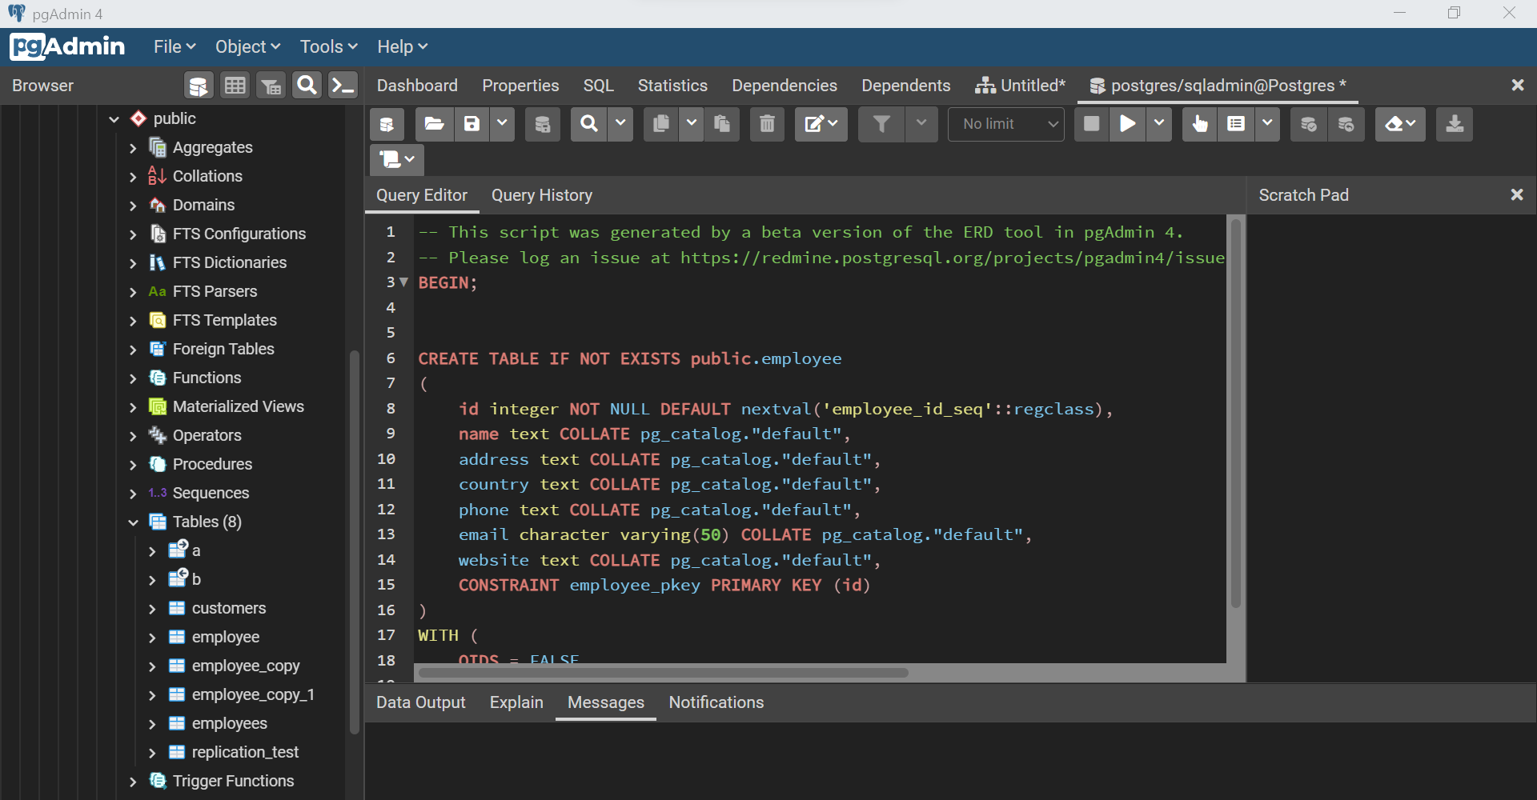1537x800 pixels.
Task: Click the Find magnifier icon in query toolbar
Action: tap(589, 124)
